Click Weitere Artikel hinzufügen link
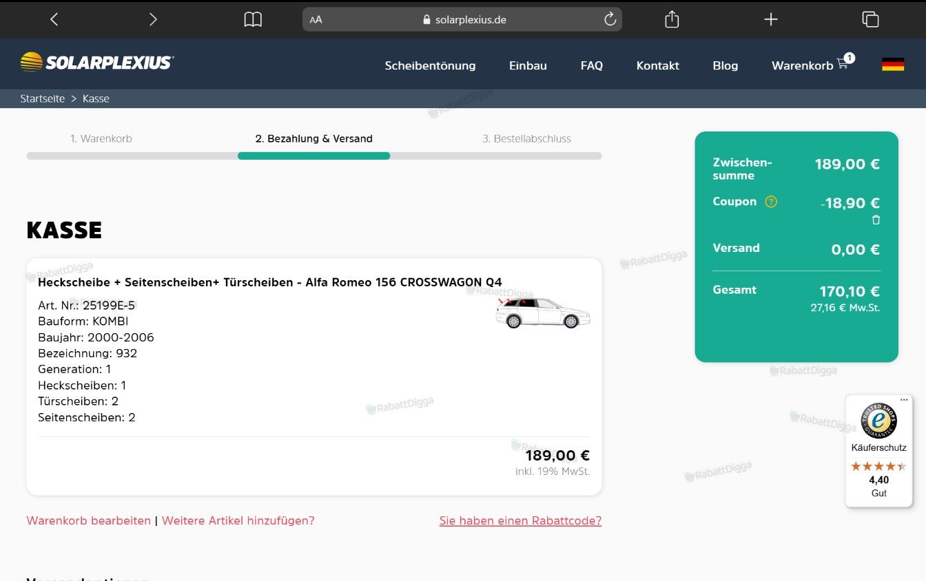The width and height of the screenshot is (926, 581). [238, 520]
